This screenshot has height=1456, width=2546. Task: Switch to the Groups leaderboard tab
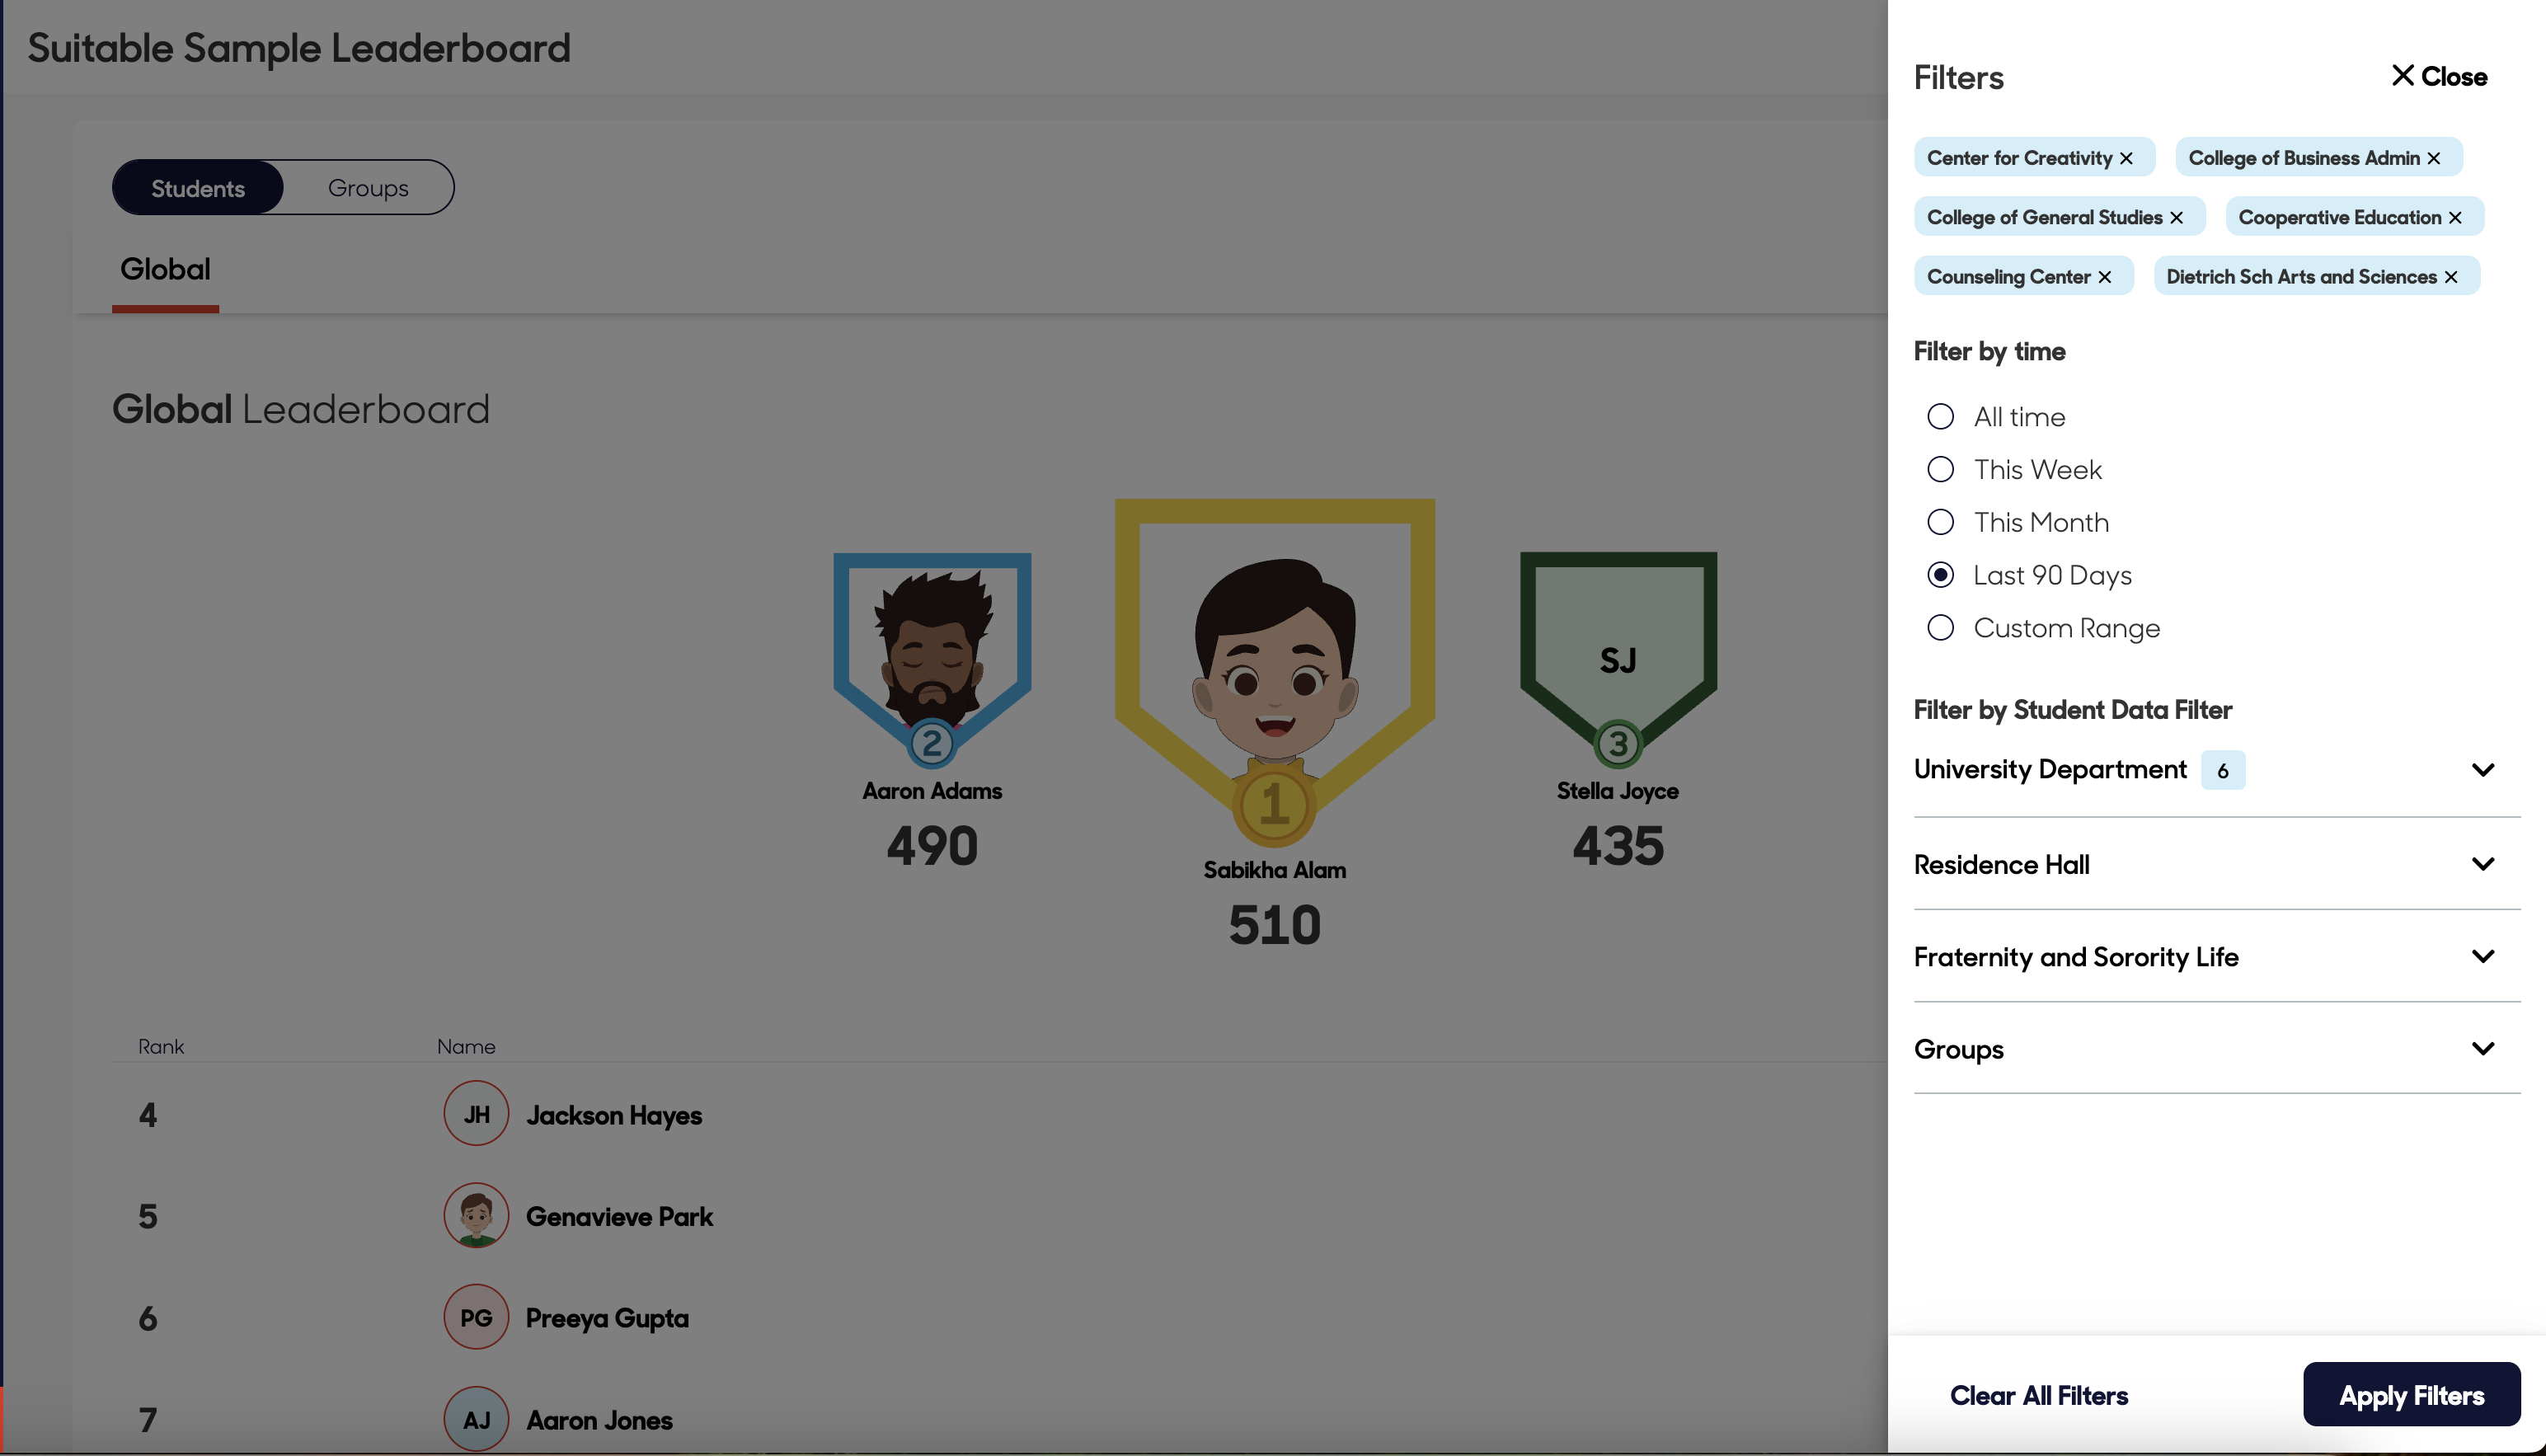(x=368, y=188)
